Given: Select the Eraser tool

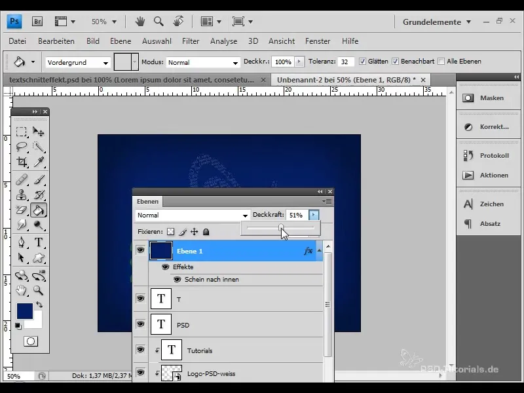Looking at the screenshot, I should 22,210.
